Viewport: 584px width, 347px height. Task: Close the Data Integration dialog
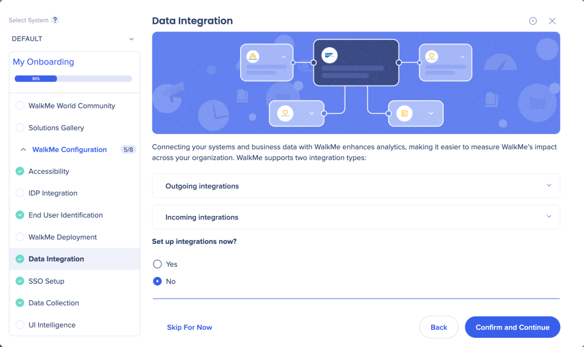(x=552, y=21)
